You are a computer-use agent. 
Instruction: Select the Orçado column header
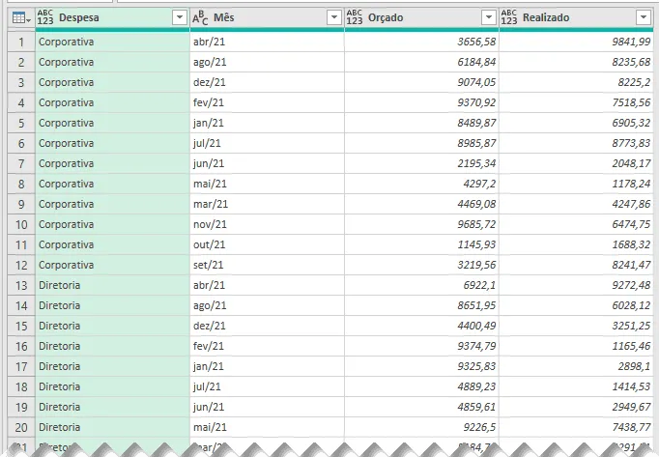[421, 17]
